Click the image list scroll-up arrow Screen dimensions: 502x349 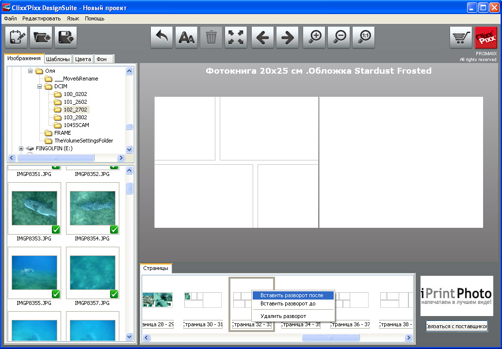pyautogui.click(x=130, y=170)
